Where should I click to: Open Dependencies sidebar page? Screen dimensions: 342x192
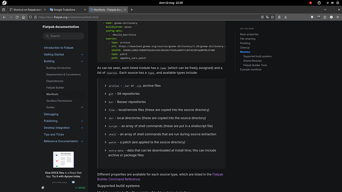pos(55,81)
